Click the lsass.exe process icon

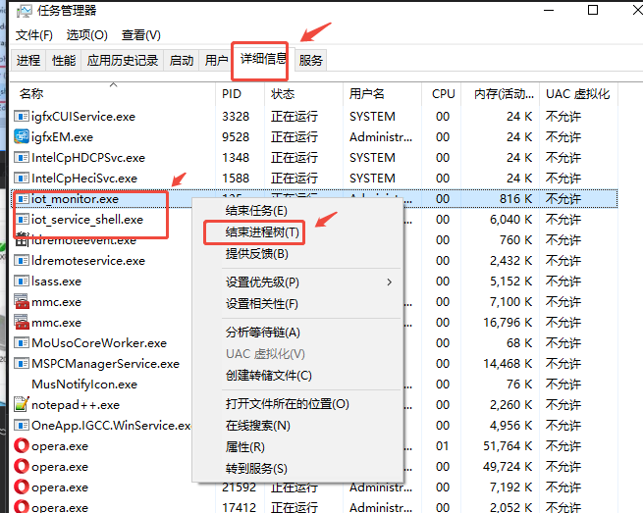(22, 282)
